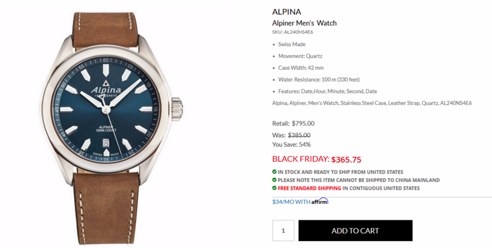Click the red FREE STANDARD SHIPPING text
The height and width of the screenshot is (248, 492).
click(309, 188)
